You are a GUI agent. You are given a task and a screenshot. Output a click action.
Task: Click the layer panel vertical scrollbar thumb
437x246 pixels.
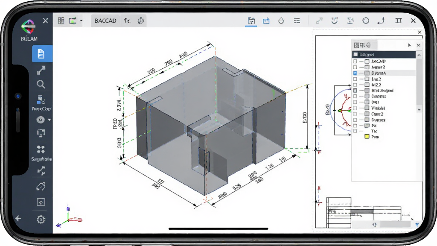point(419,82)
